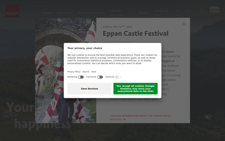
Task: Click the Südtirol badge logo
Action: [x=214, y=11]
